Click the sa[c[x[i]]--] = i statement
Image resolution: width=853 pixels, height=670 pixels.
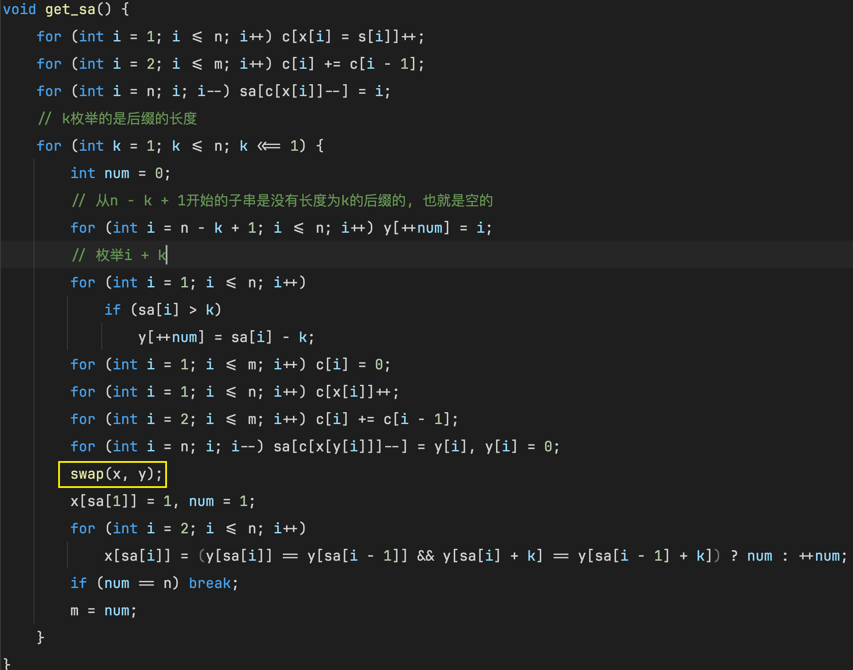tap(315, 91)
